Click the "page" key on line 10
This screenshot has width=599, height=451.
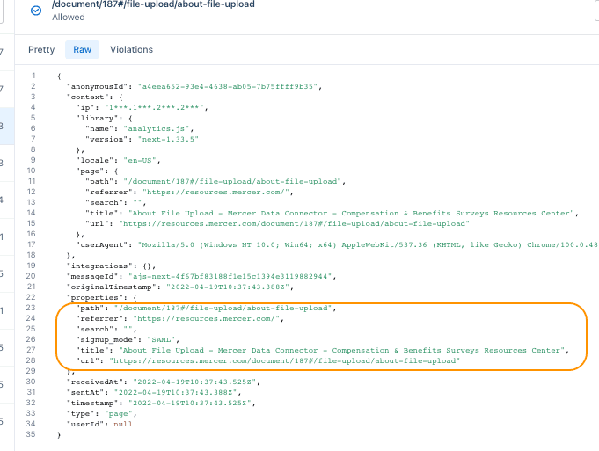click(x=92, y=170)
